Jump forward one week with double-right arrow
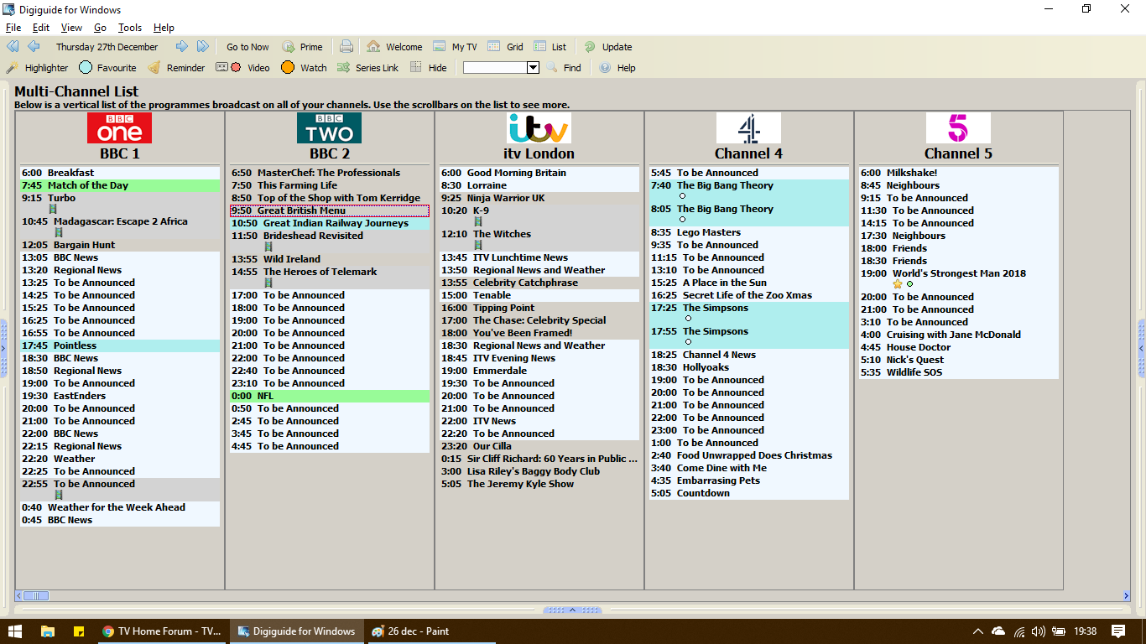Image resolution: width=1146 pixels, height=644 pixels. point(203,47)
